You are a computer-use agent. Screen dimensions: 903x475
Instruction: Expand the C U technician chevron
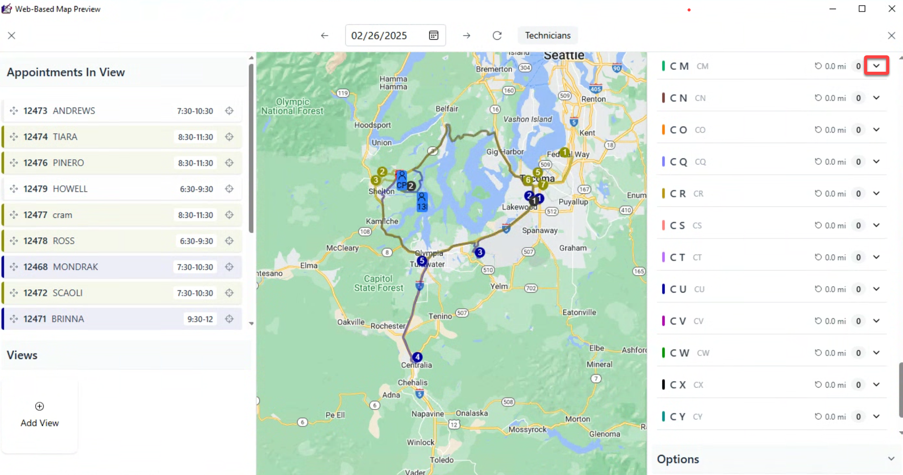[876, 289]
